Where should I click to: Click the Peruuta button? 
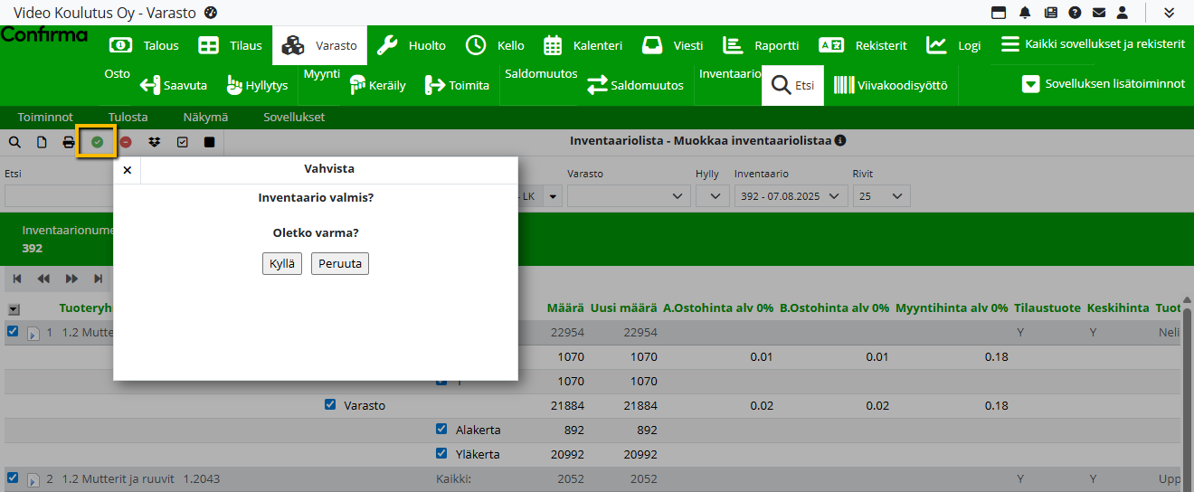(339, 264)
